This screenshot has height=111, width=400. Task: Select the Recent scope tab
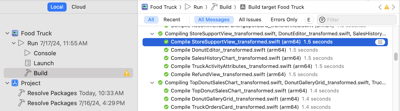(172, 20)
